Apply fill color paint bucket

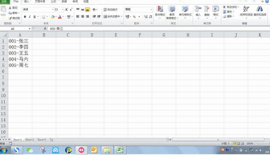53,17
